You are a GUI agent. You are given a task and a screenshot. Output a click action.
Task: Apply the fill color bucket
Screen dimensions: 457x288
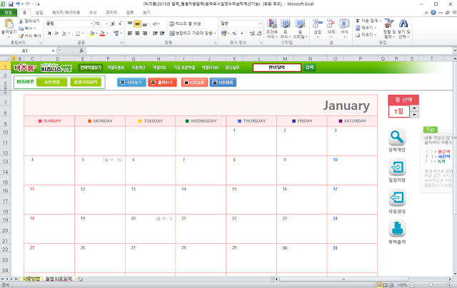click(x=92, y=34)
